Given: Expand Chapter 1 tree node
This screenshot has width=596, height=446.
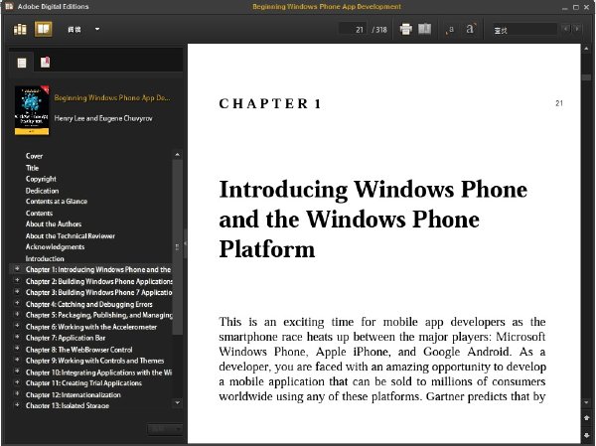Looking at the screenshot, I should (x=17, y=269).
